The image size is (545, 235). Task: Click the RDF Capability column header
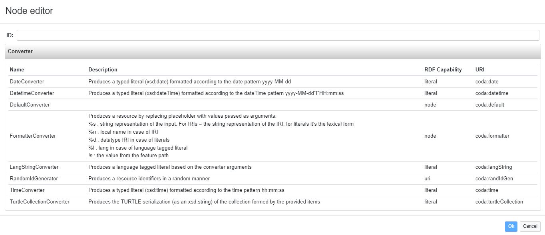click(443, 70)
